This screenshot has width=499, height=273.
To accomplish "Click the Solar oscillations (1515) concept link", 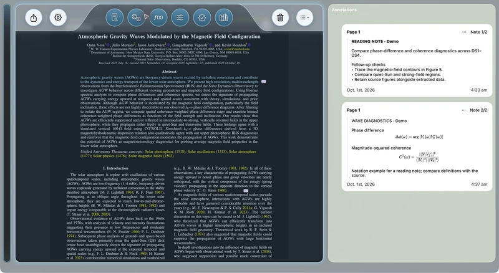I will pos(207,151).
